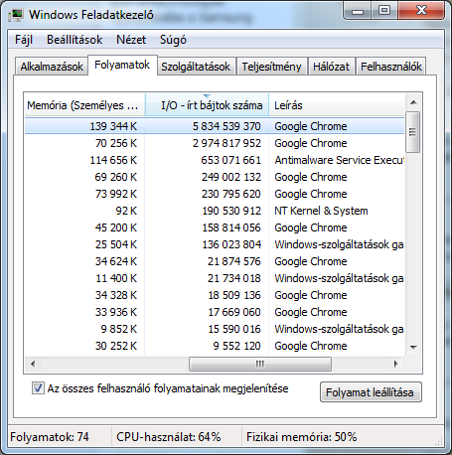Viewport: 452px width, 455px height.
Task: Select the Google Chrome row with 33 936 K
Action: [215, 312]
